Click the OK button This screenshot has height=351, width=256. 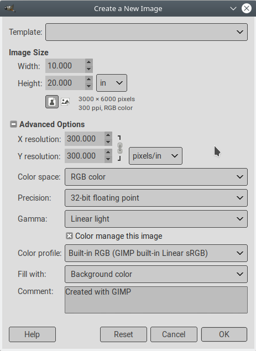[x=224, y=334]
